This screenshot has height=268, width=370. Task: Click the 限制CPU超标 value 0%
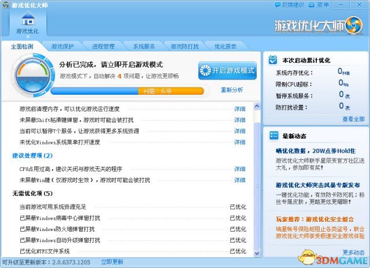[x=343, y=83]
